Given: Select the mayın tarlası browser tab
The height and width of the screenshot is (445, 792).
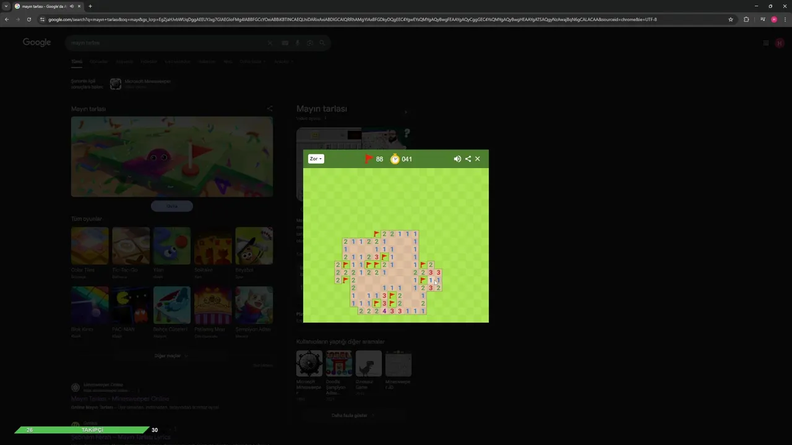Looking at the screenshot, I should [48, 6].
